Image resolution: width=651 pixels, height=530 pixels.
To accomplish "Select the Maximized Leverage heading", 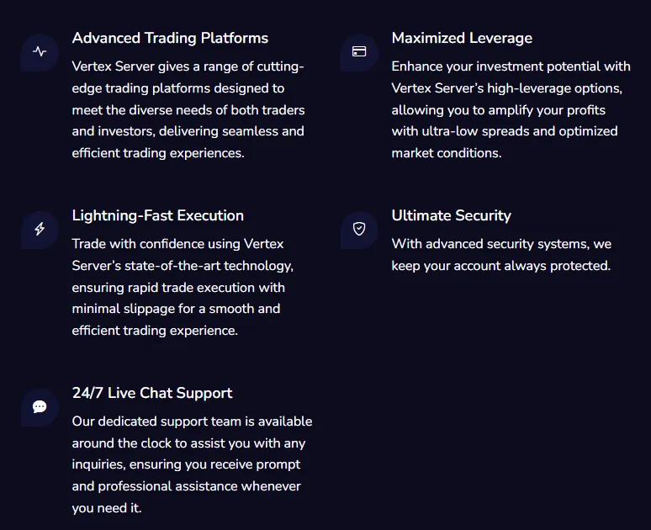I will tap(462, 38).
